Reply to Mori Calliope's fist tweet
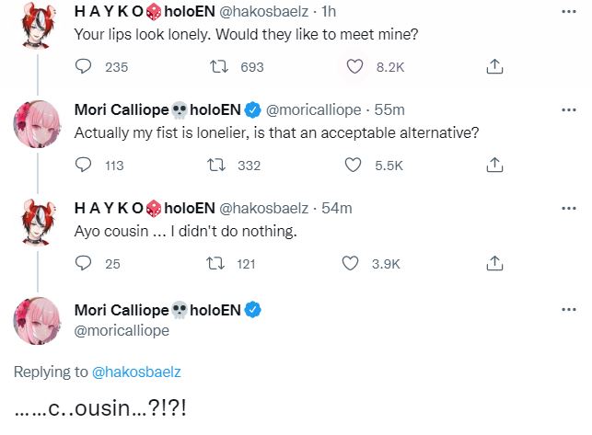This screenshot has height=435, width=592. (x=83, y=166)
